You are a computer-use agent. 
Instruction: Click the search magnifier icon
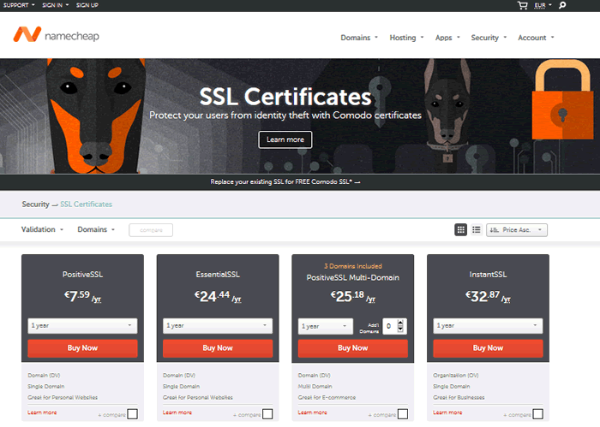(562, 5)
